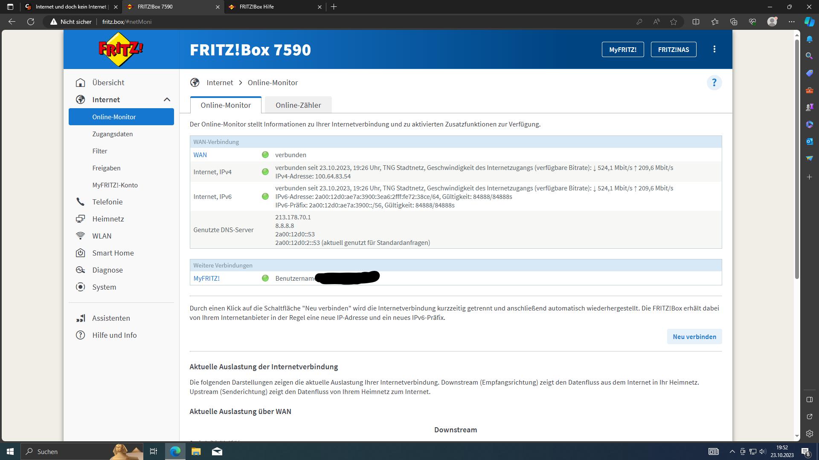819x460 pixels.
Task: Open Diagnose section in sidebar
Action: 107,270
